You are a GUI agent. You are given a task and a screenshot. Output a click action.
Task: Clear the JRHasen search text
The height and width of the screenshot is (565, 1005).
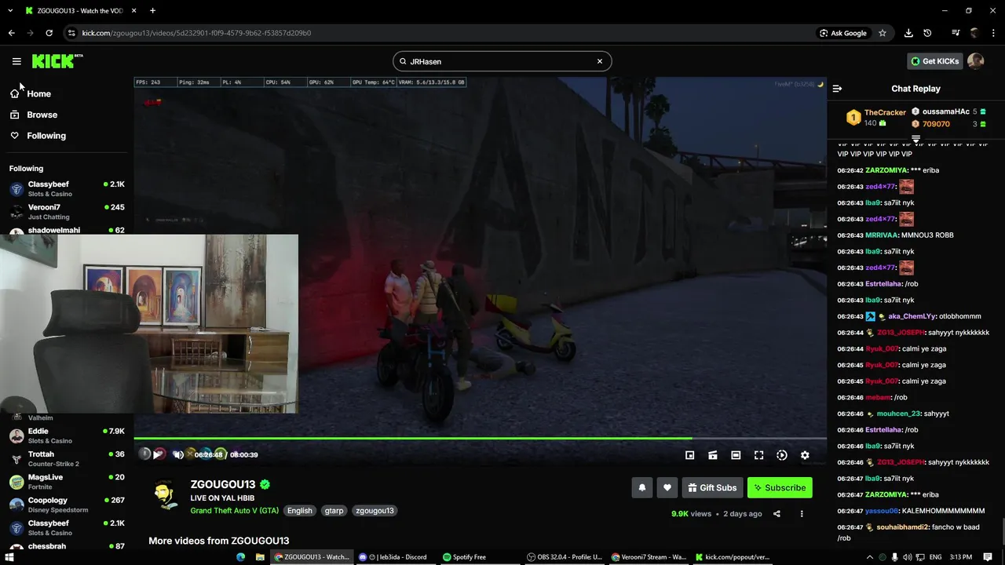click(x=600, y=61)
